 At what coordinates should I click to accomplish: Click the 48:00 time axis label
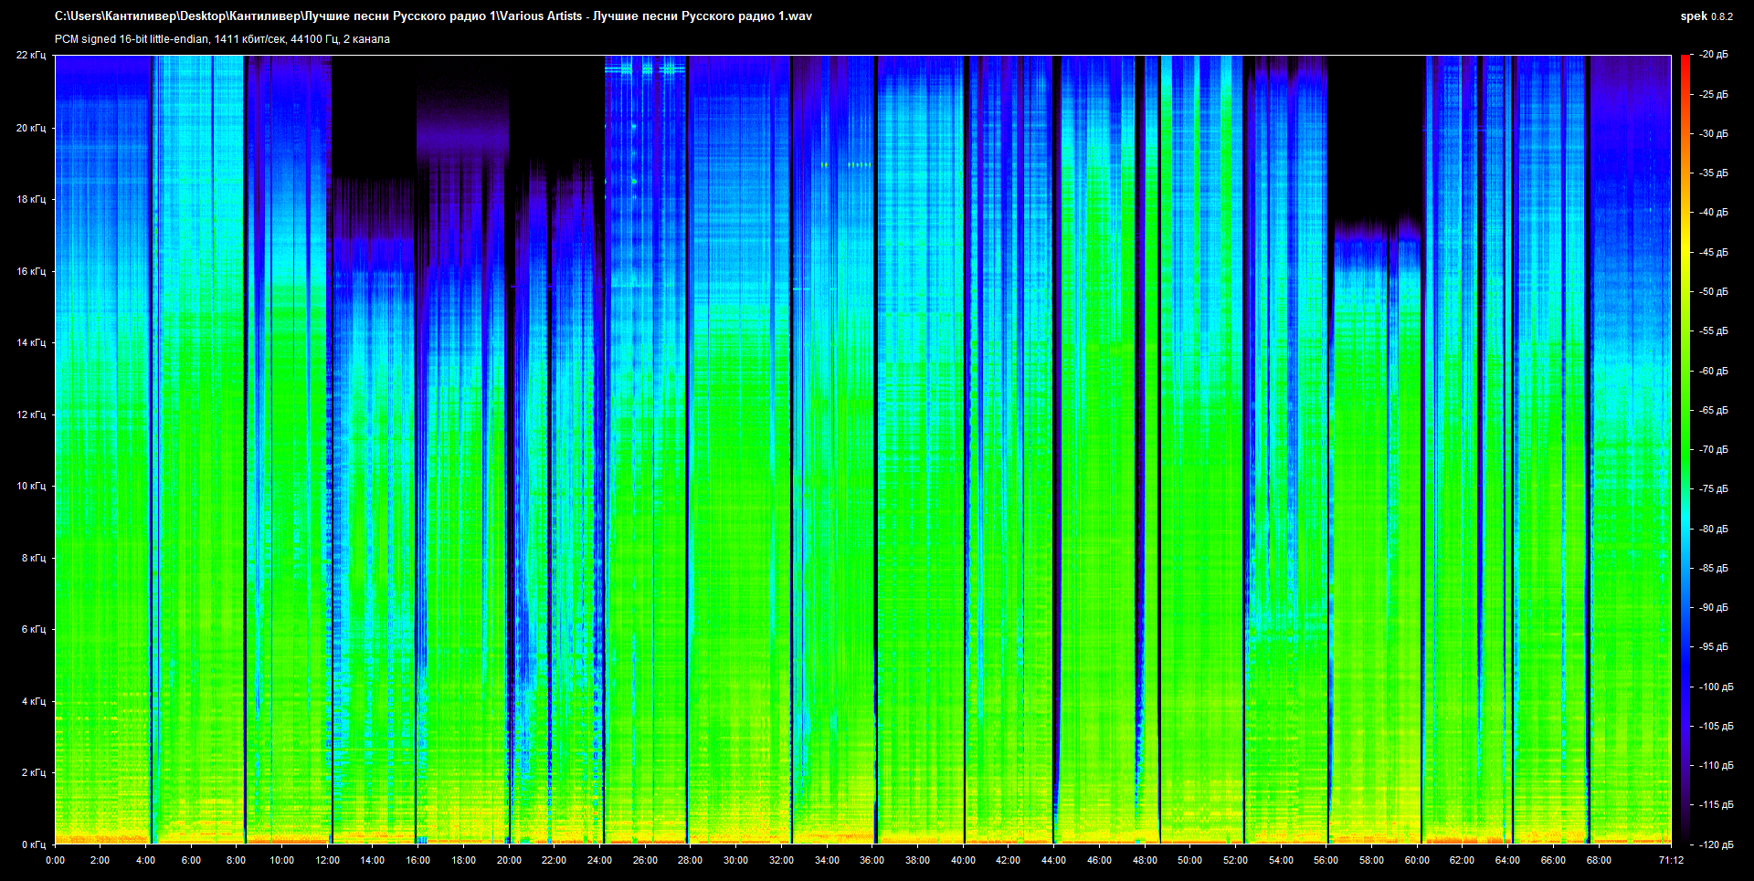pos(1144,860)
